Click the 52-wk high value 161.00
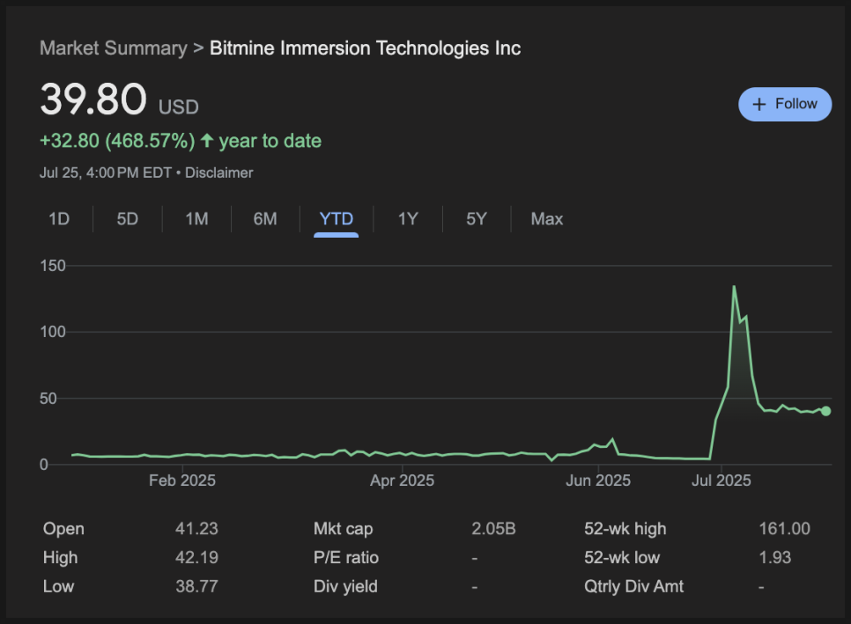 click(784, 529)
